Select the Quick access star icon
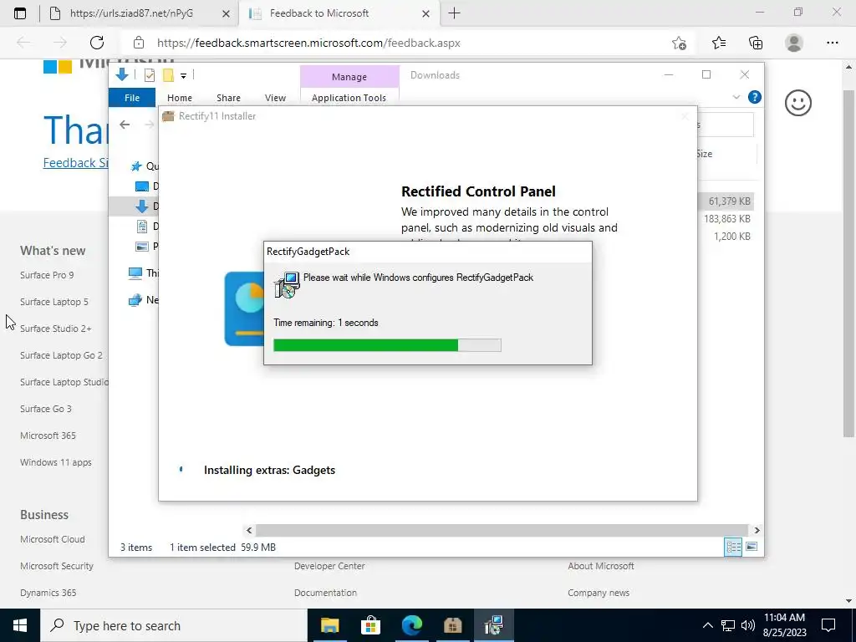The width and height of the screenshot is (856, 642). (136, 166)
